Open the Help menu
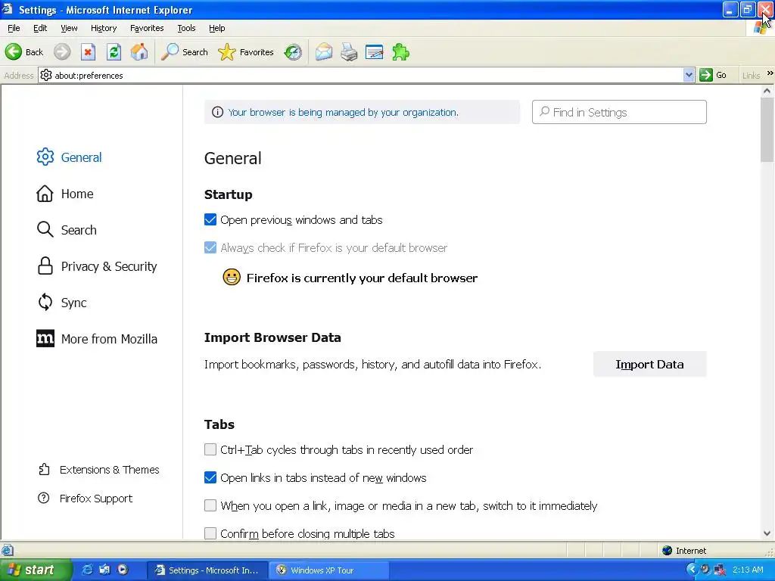The image size is (775, 581). [x=217, y=28]
